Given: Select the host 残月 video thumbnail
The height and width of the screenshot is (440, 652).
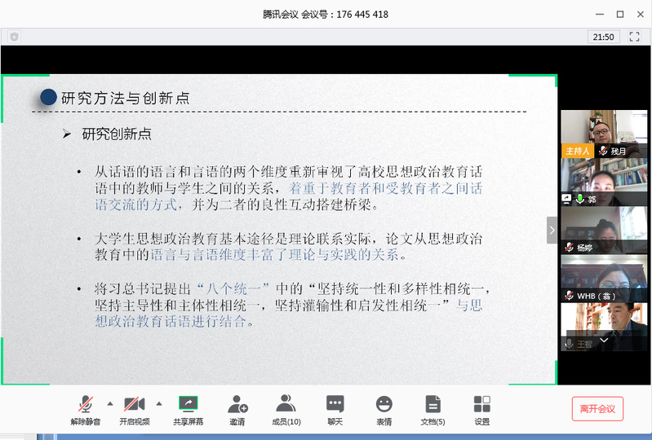Looking at the screenshot, I should click(604, 134).
